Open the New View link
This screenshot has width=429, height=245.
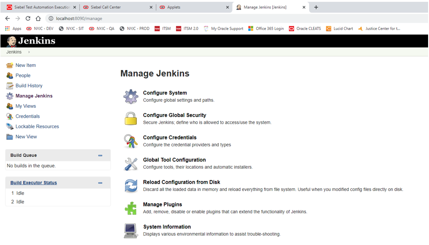(x=26, y=137)
